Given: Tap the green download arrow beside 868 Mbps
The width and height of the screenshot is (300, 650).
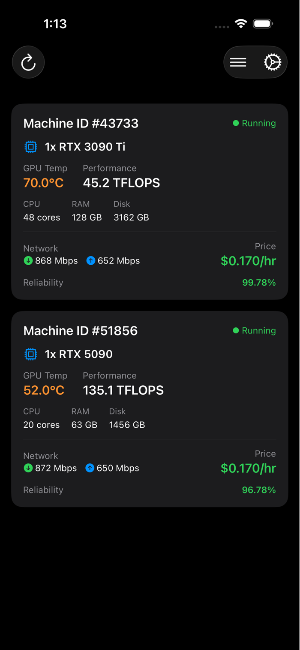Looking at the screenshot, I should point(28,260).
